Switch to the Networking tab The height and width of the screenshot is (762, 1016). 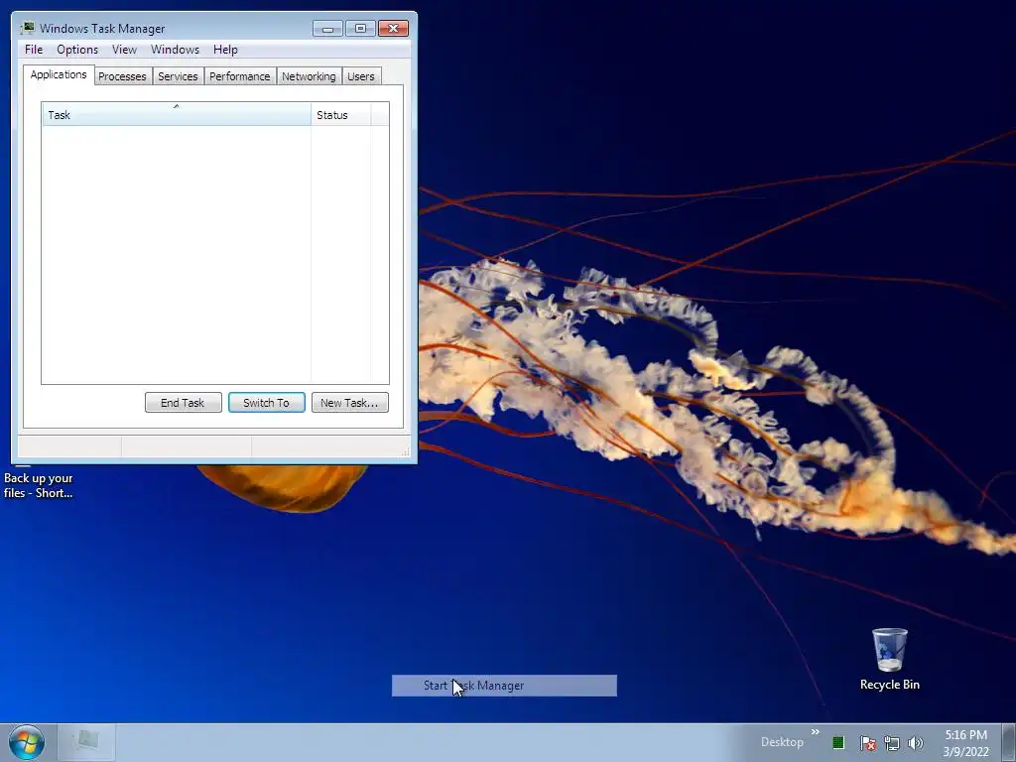(309, 76)
